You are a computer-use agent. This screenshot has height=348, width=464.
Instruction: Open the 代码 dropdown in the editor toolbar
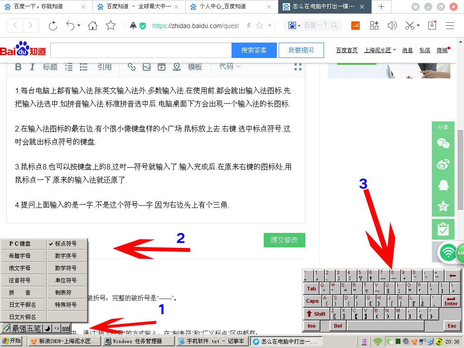click(x=230, y=67)
